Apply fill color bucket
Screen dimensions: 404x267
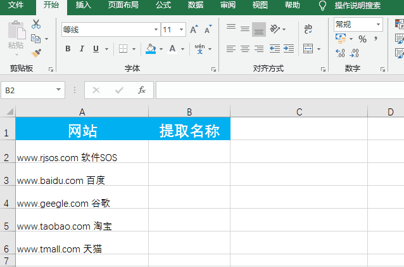[x=151, y=48]
